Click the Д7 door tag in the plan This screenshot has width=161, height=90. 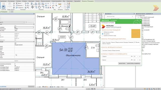[x=71, y=37]
